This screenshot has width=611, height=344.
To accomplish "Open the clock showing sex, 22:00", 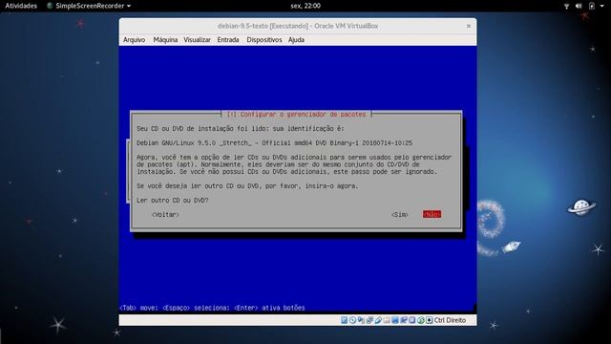I will [305, 6].
